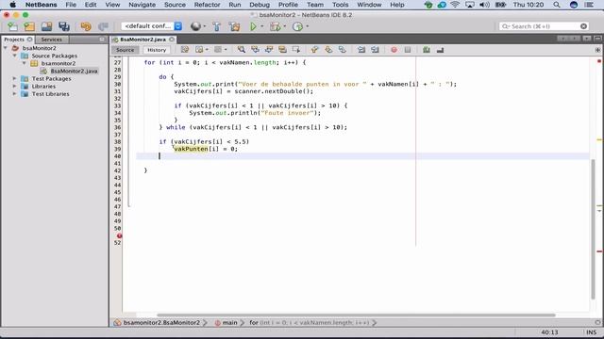Collapse the bsaMonitor2 project node
604x339 pixels.
[6, 48]
